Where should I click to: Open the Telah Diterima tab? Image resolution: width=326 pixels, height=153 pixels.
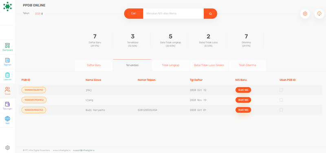tap(247, 65)
